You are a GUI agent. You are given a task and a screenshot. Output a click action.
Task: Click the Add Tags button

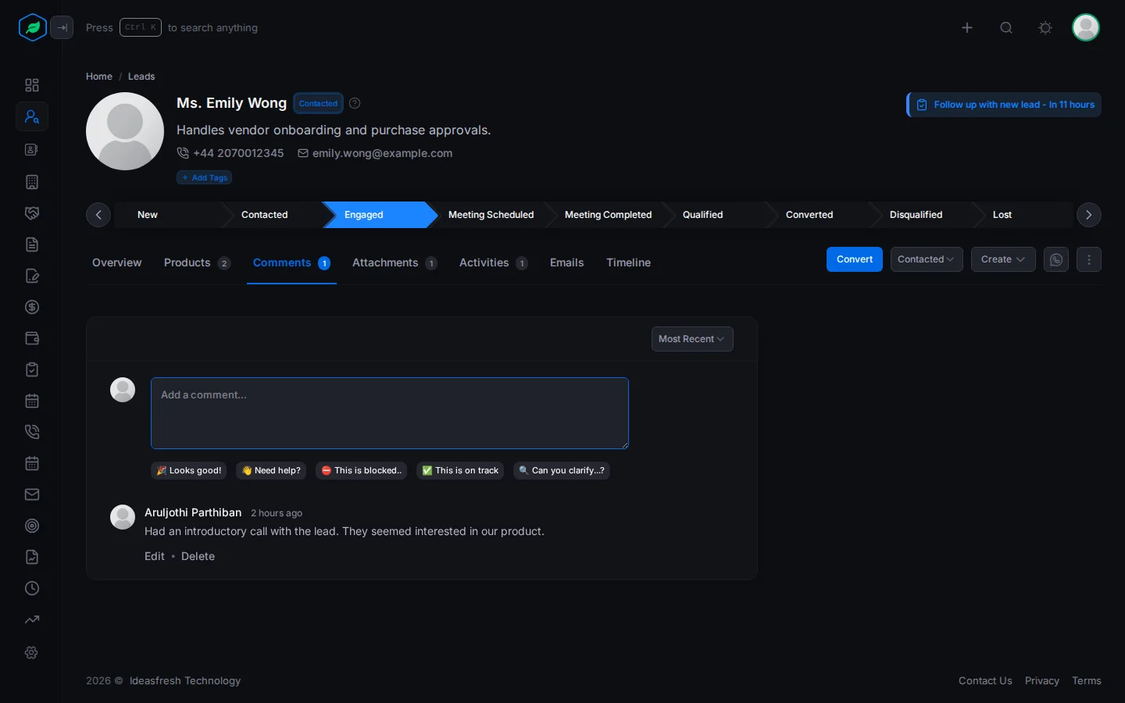(204, 177)
